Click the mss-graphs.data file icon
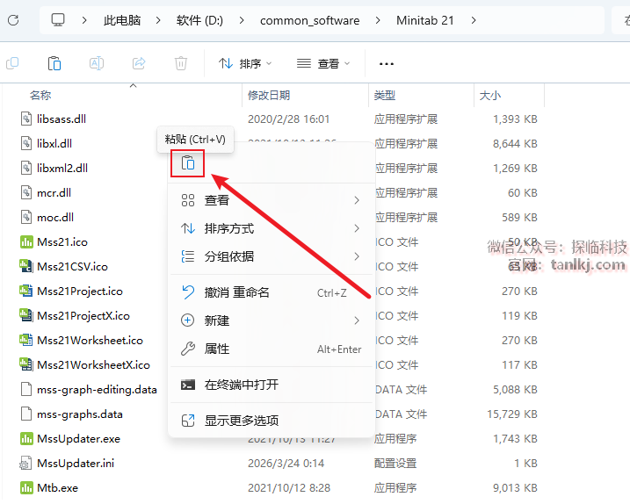Image resolution: width=630 pixels, height=504 pixels. [x=26, y=414]
